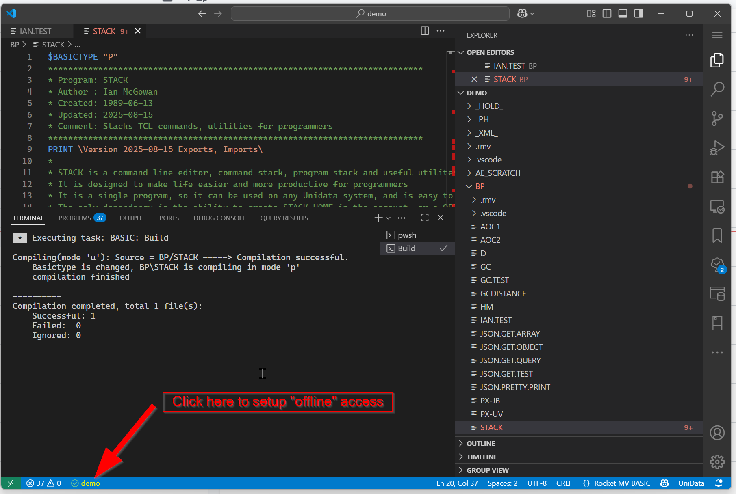Open the Run and Debug view
The image size is (736, 494).
pyautogui.click(x=718, y=147)
